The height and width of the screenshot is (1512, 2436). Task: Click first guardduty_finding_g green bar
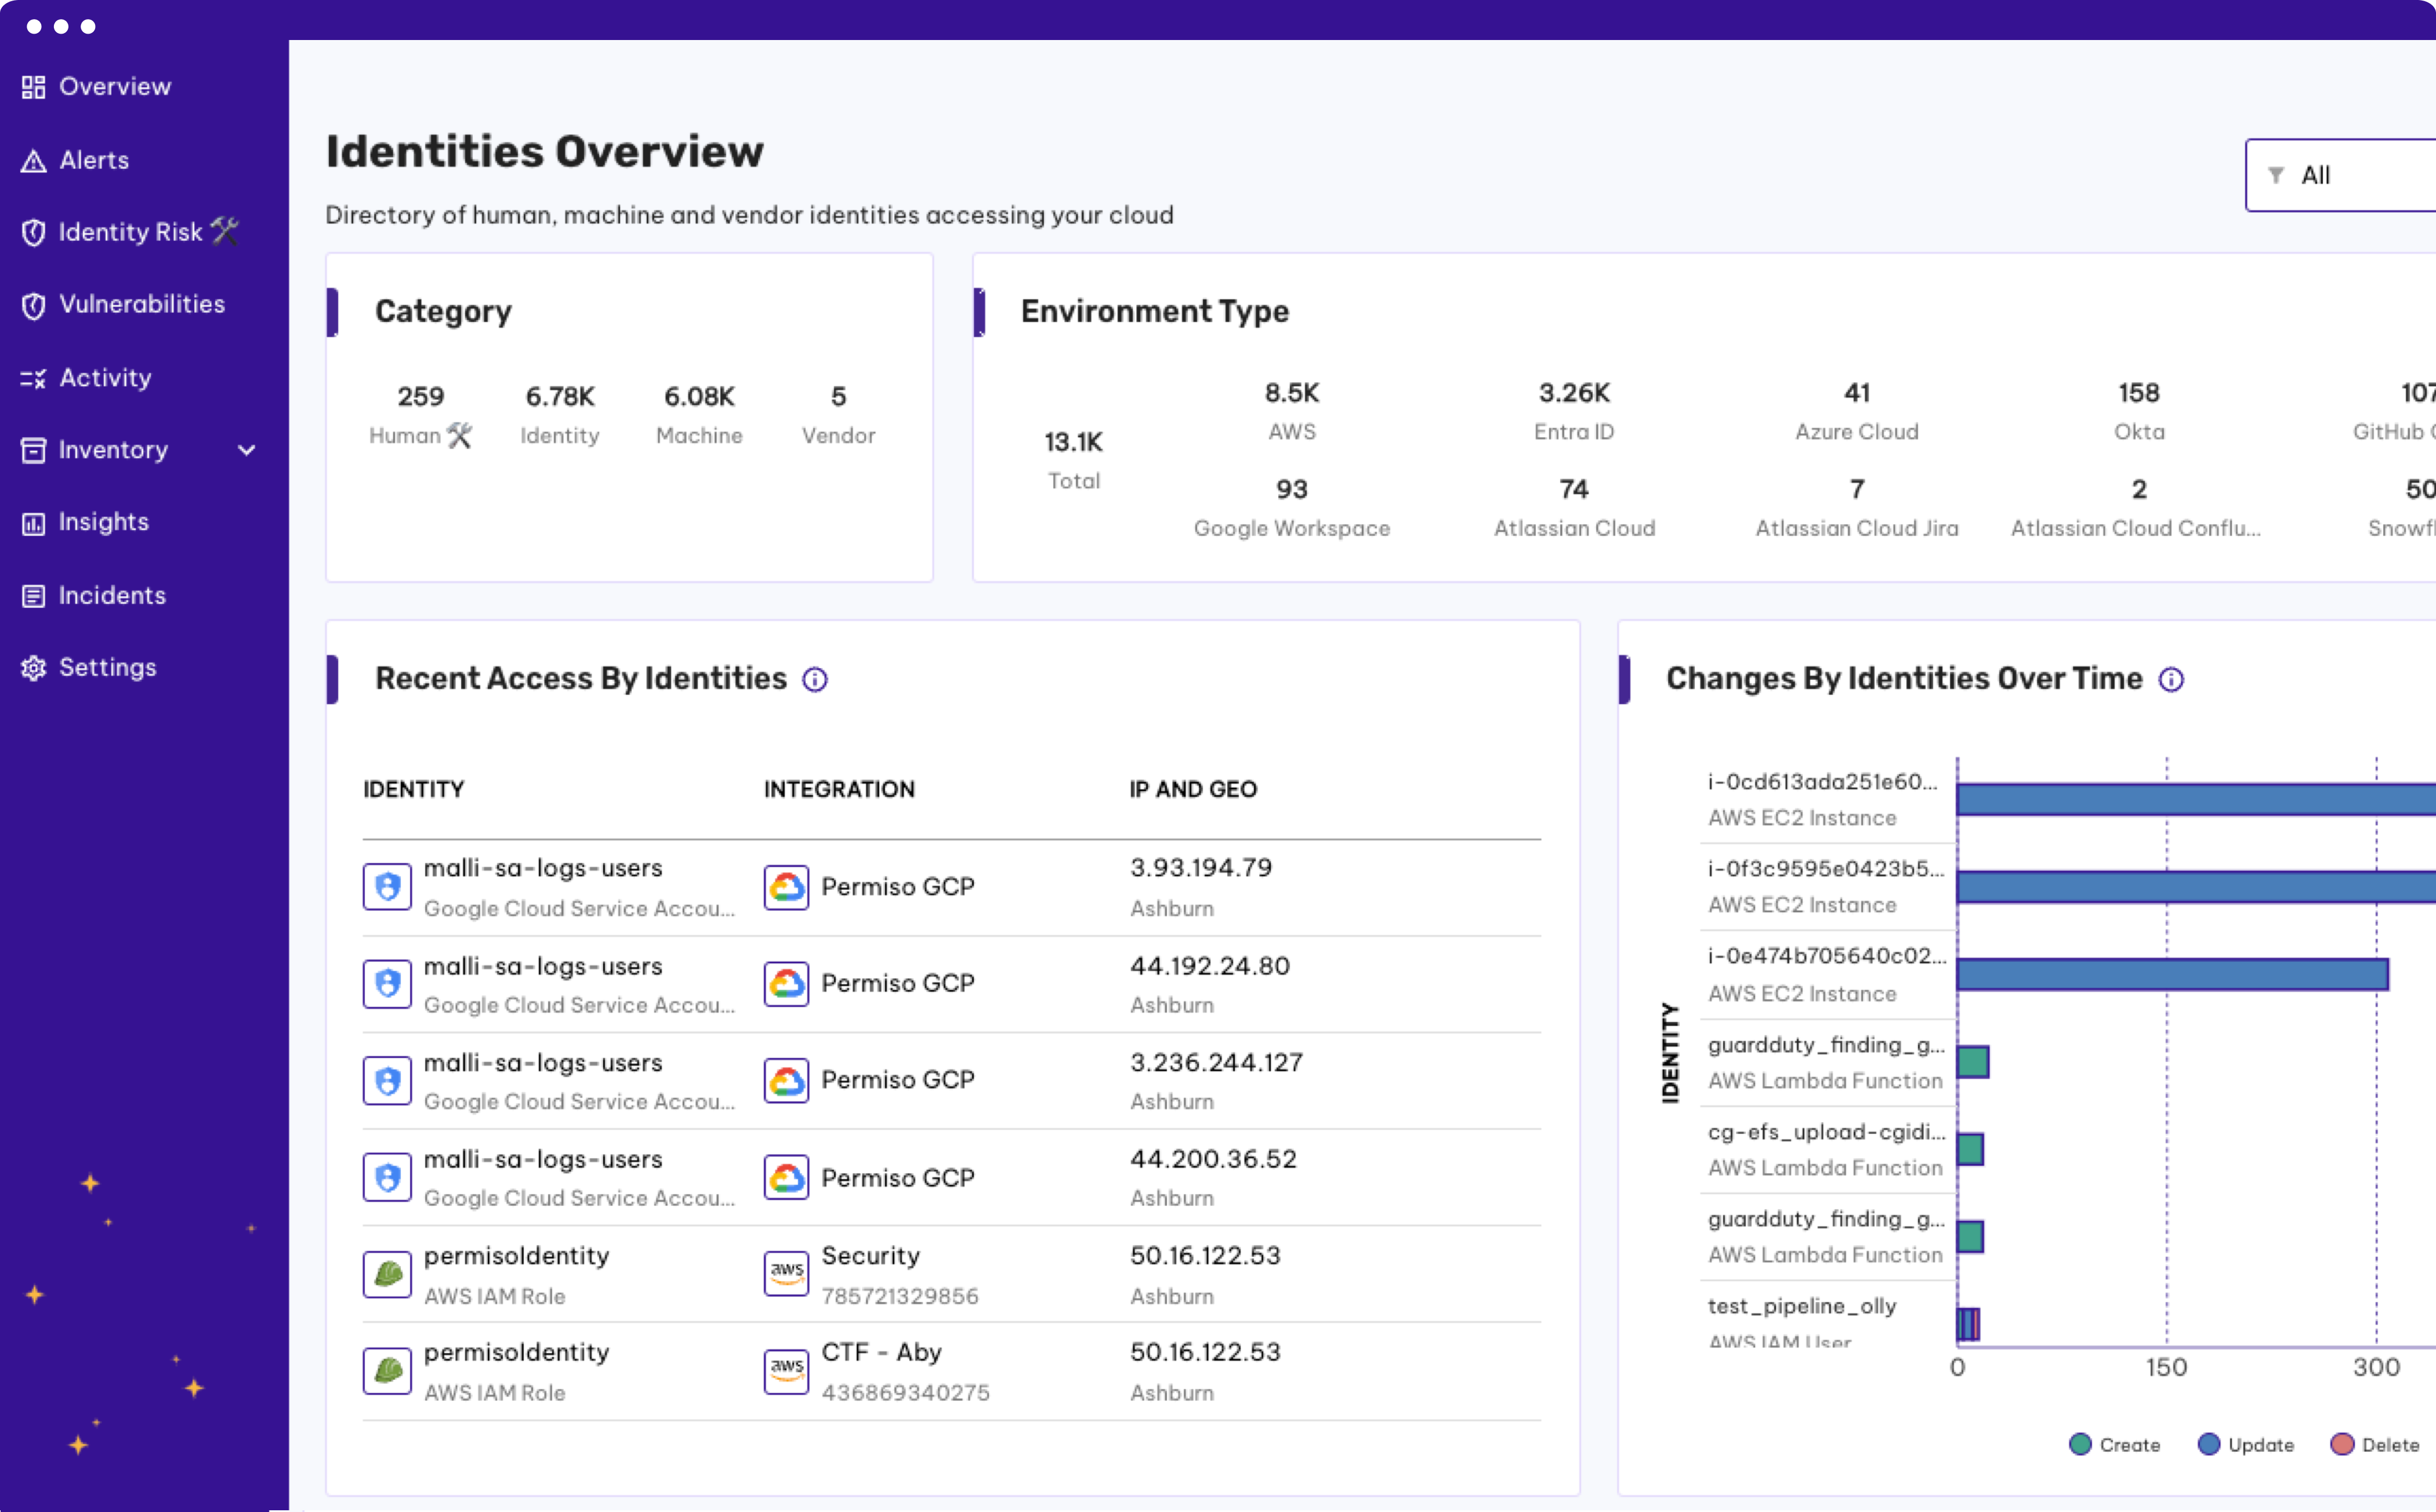tap(1973, 1062)
